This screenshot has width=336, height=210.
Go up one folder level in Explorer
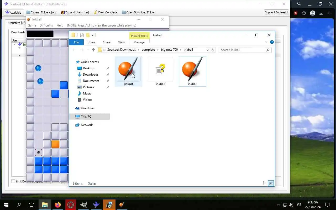click(x=93, y=50)
